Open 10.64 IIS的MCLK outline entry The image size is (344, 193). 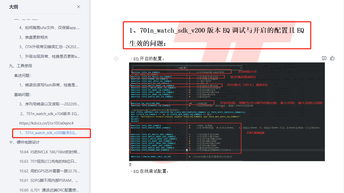(x=49, y=152)
